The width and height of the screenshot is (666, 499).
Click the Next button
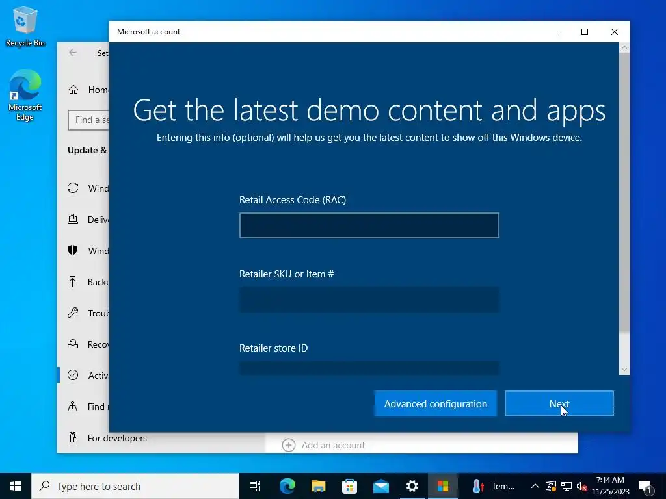[x=559, y=403]
